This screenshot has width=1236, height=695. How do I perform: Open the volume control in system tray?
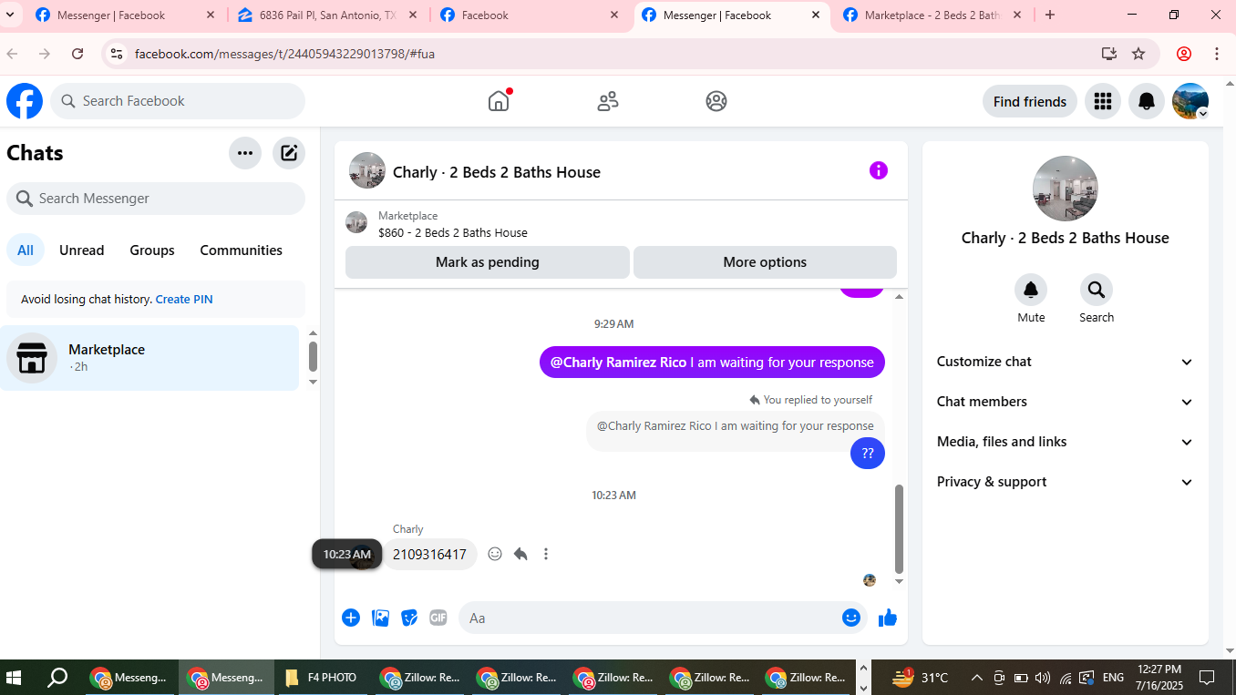tap(1043, 678)
